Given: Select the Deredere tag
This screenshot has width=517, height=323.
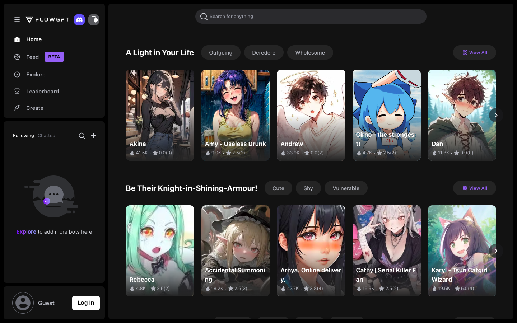Looking at the screenshot, I should [x=264, y=52].
